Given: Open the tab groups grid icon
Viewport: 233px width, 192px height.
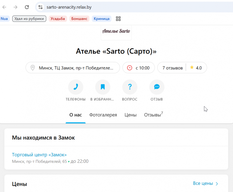Looking at the screenshot, I should [118, 19].
